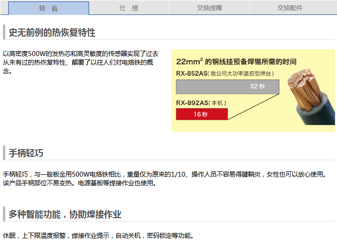Click the 史无前例的热恢复特性 heading
Image resolution: width=337 pixels, height=249 pixels.
[x=52, y=32]
